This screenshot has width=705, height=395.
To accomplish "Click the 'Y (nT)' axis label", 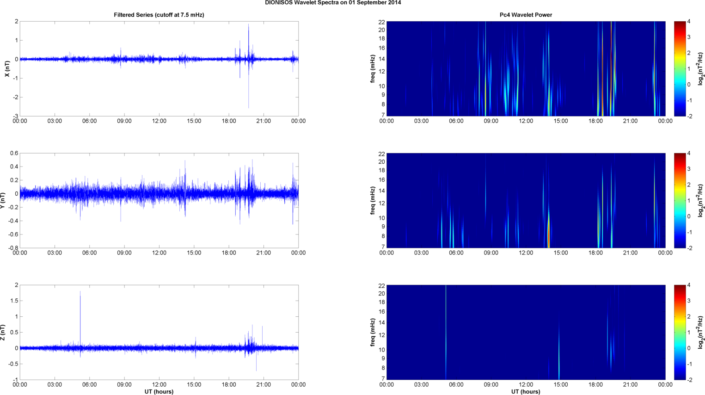I will click(3, 200).
